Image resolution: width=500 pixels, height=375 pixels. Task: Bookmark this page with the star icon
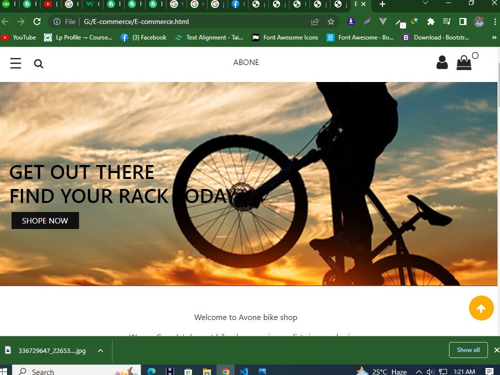click(331, 21)
